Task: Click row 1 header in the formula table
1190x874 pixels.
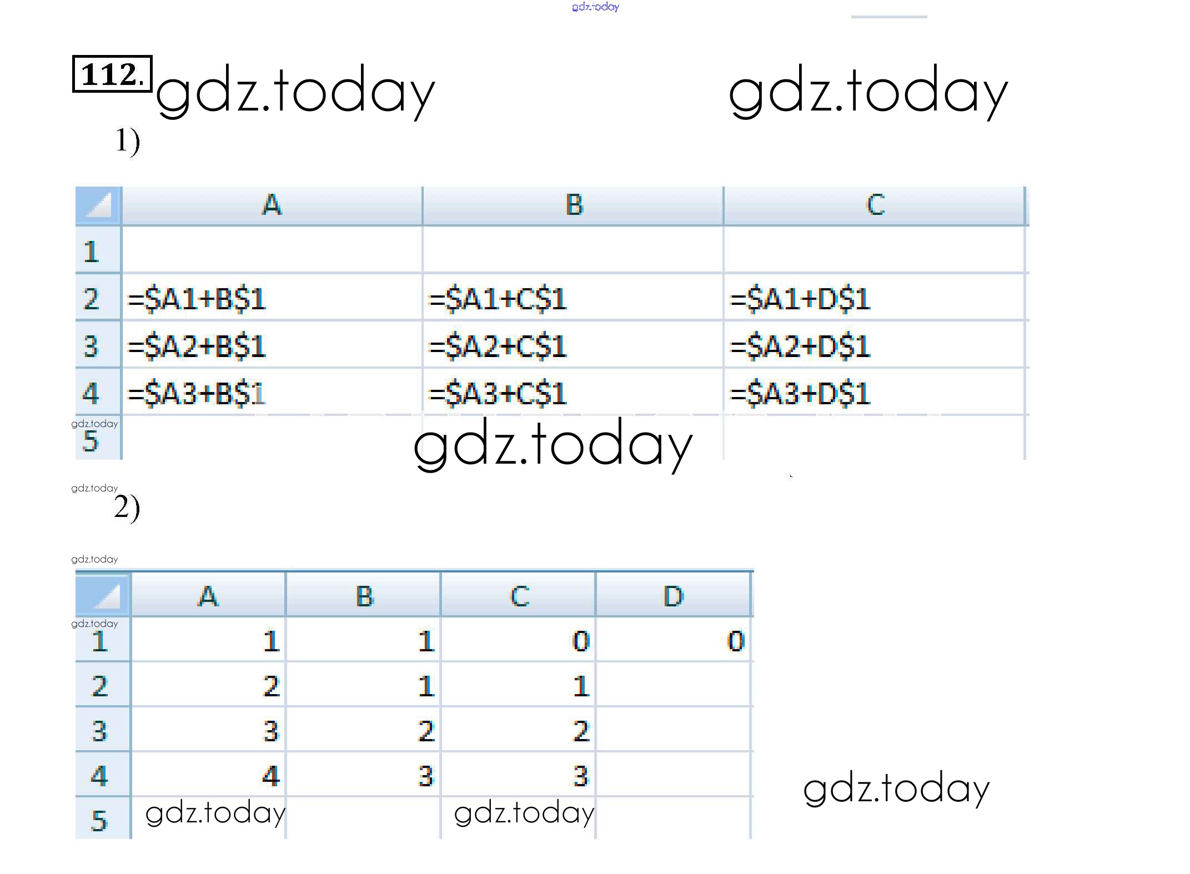Action: point(92,251)
